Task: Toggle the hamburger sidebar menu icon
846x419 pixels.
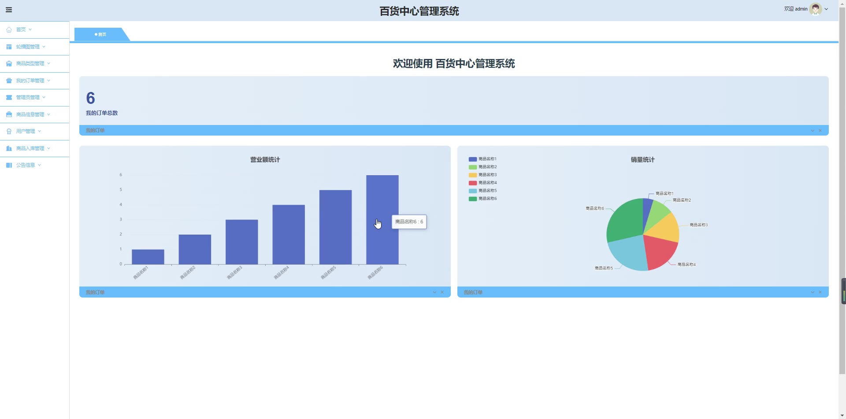Action: pos(9,10)
